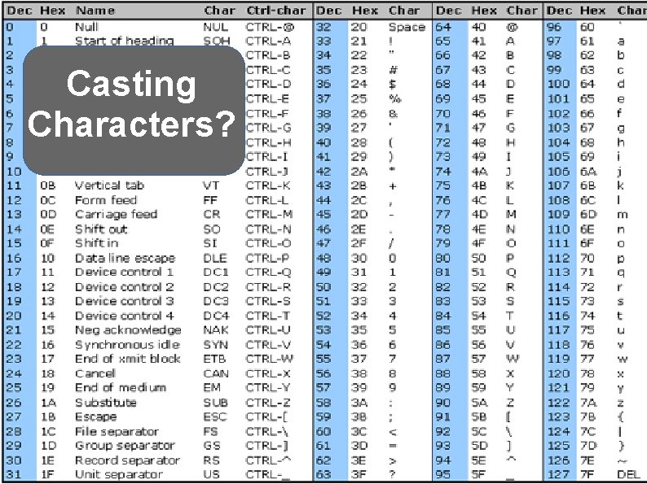Click the 'CTRL-A' ctrl-char cell
This screenshot has height=484, width=647.
[x=268, y=41]
